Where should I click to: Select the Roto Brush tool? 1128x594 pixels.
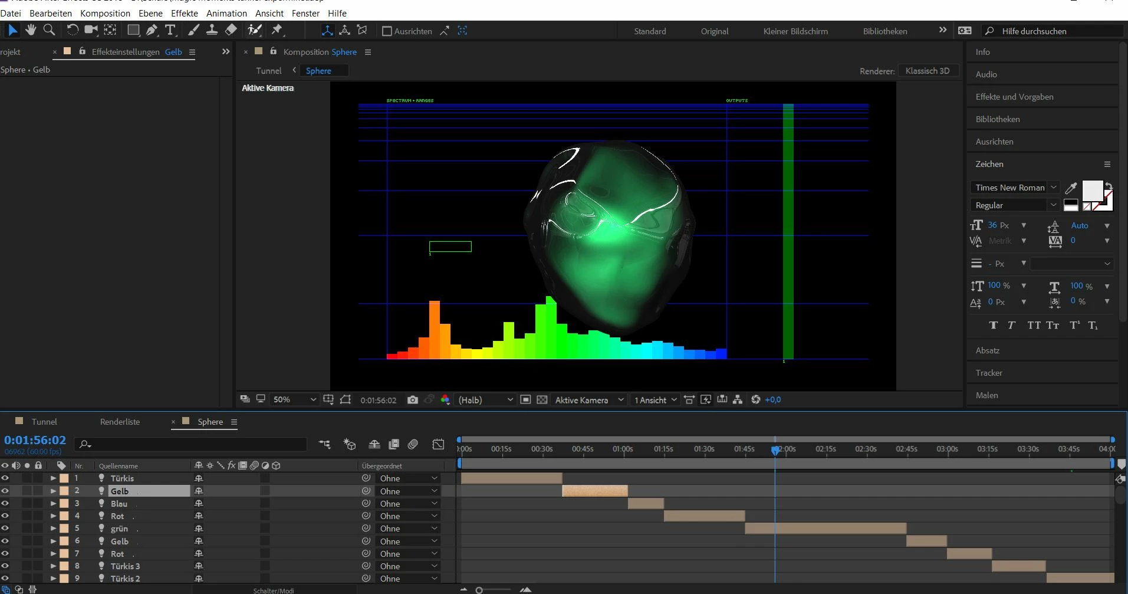click(x=255, y=30)
